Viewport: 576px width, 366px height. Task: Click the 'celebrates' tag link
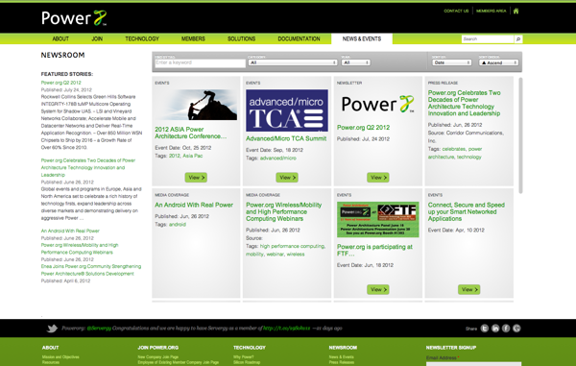point(454,149)
